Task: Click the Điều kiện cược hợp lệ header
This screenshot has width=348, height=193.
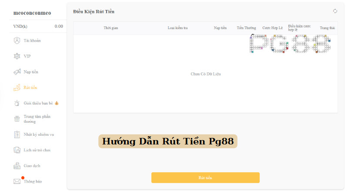Action: [x=299, y=28]
